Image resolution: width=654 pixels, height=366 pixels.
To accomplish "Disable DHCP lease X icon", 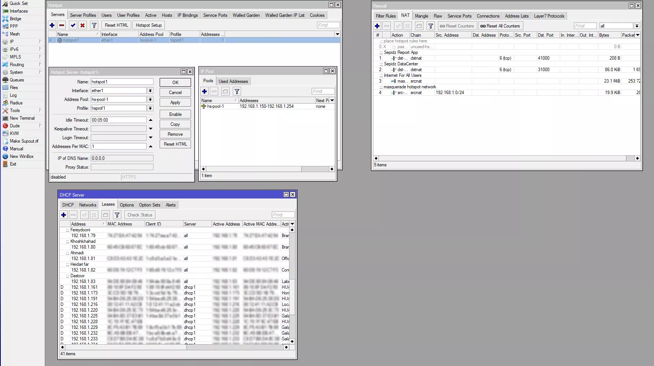I will click(94, 215).
